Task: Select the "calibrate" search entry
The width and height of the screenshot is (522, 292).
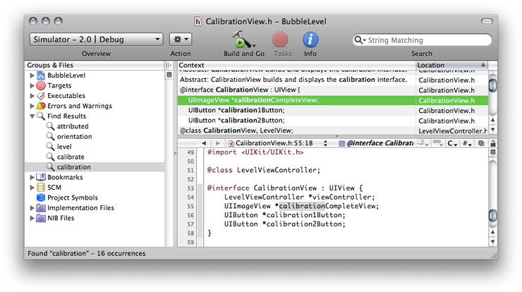Action: (71, 157)
